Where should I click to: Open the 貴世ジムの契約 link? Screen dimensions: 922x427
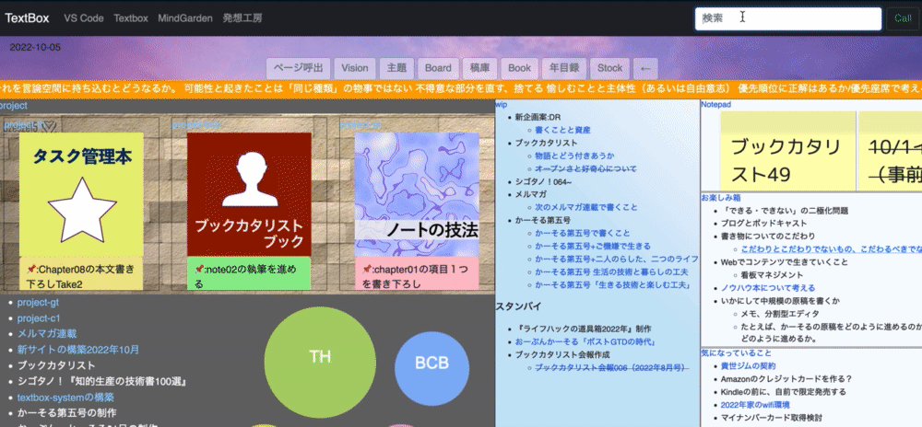(749, 365)
